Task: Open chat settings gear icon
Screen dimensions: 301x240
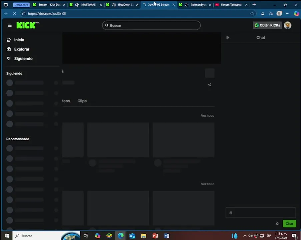Action: (x=277, y=224)
